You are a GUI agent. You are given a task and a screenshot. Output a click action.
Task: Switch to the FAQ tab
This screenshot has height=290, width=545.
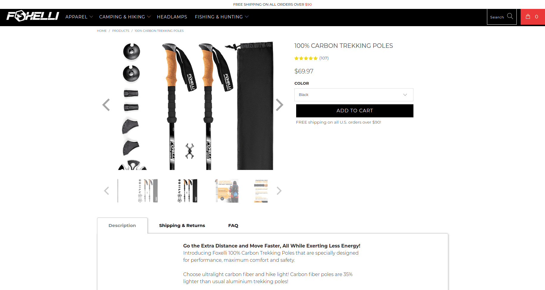pyautogui.click(x=233, y=226)
